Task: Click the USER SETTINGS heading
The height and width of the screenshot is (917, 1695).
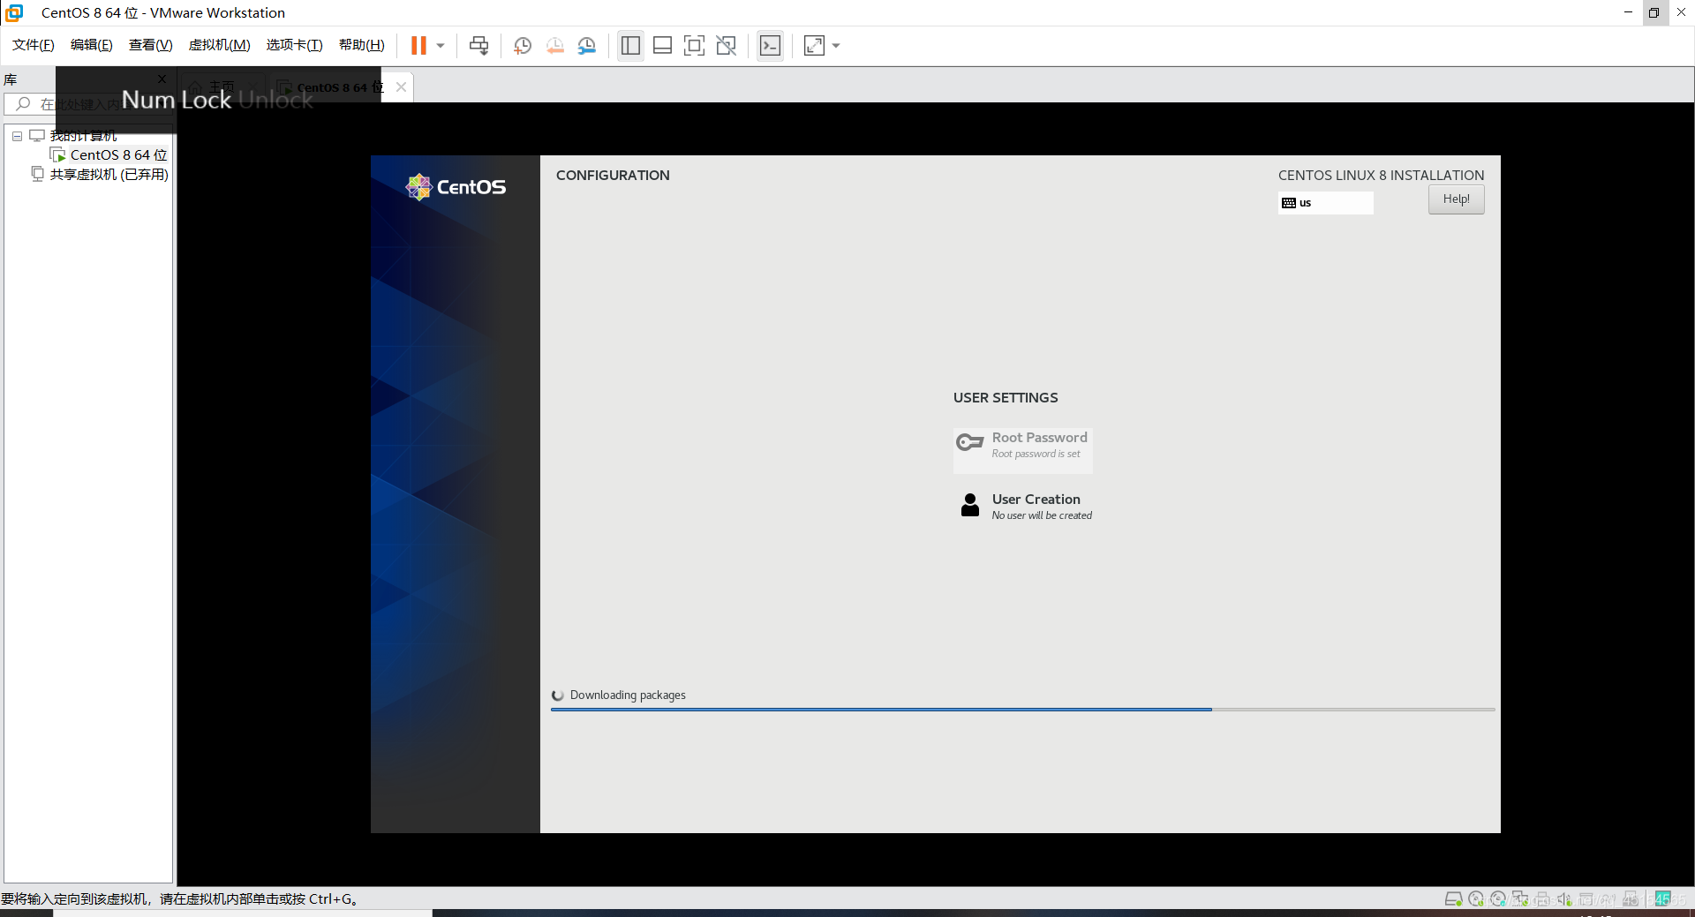Action: click(x=1006, y=398)
